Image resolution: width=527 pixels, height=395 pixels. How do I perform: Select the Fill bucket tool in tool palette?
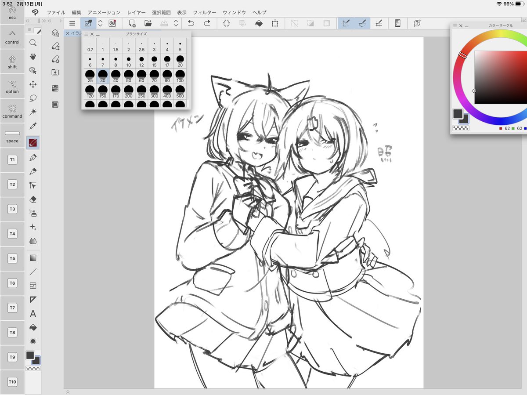coord(33,327)
